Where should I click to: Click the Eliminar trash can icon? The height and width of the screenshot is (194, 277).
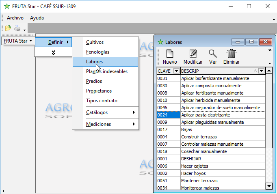click(x=232, y=54)
